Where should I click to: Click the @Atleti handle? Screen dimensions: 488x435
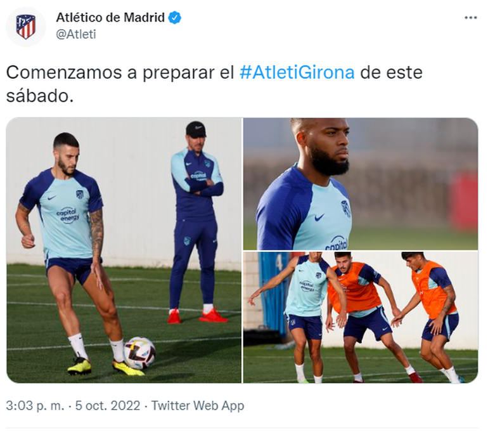(76, 34)
